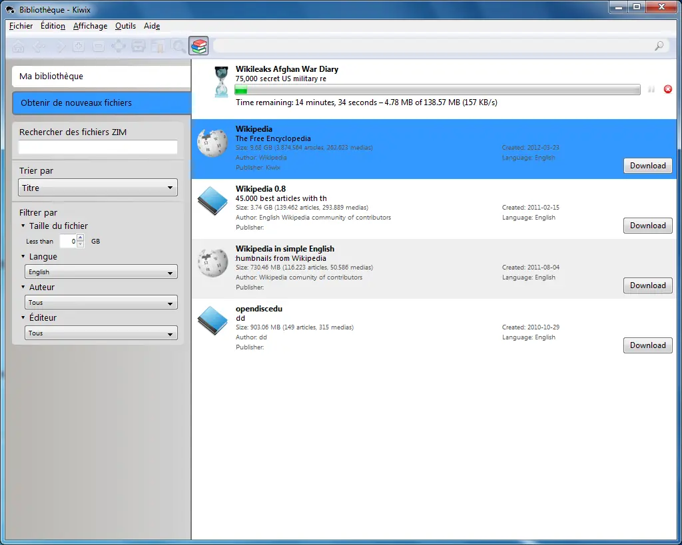Click the greyed-out find-in-page magnifier icon

point(178,46)
